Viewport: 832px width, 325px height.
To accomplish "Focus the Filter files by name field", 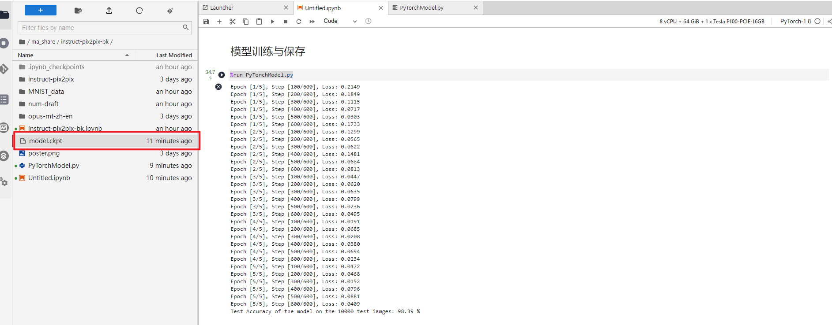I will click(x=105, y=28).
